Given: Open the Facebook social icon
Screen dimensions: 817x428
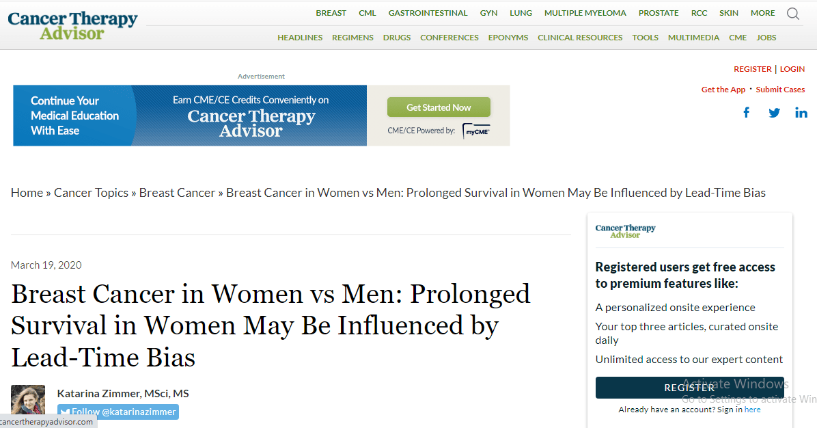Looking at the screenshot, I should coord(747,113).
